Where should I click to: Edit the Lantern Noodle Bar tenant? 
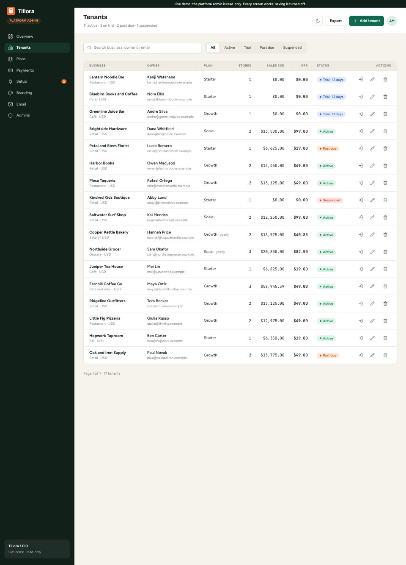[373, 79]
